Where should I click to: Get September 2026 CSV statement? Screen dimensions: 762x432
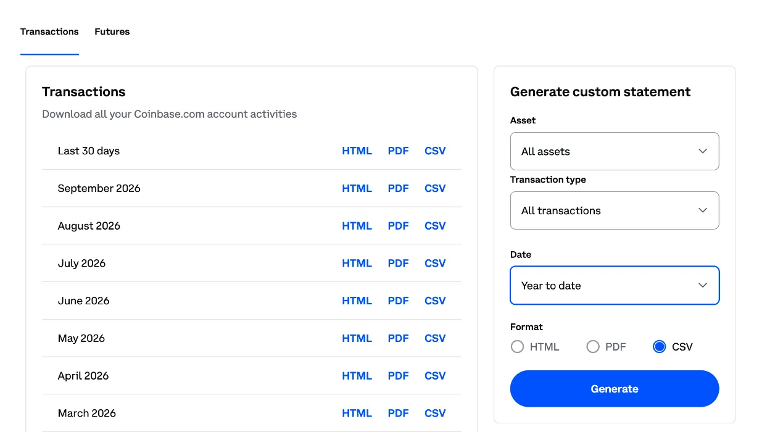[x=435, y=188]
